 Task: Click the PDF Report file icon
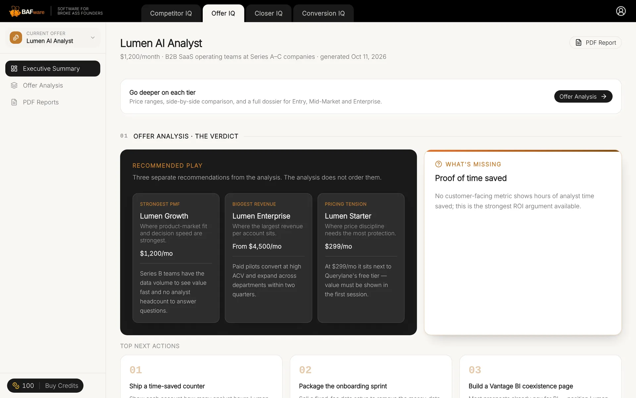click(578, 42)
